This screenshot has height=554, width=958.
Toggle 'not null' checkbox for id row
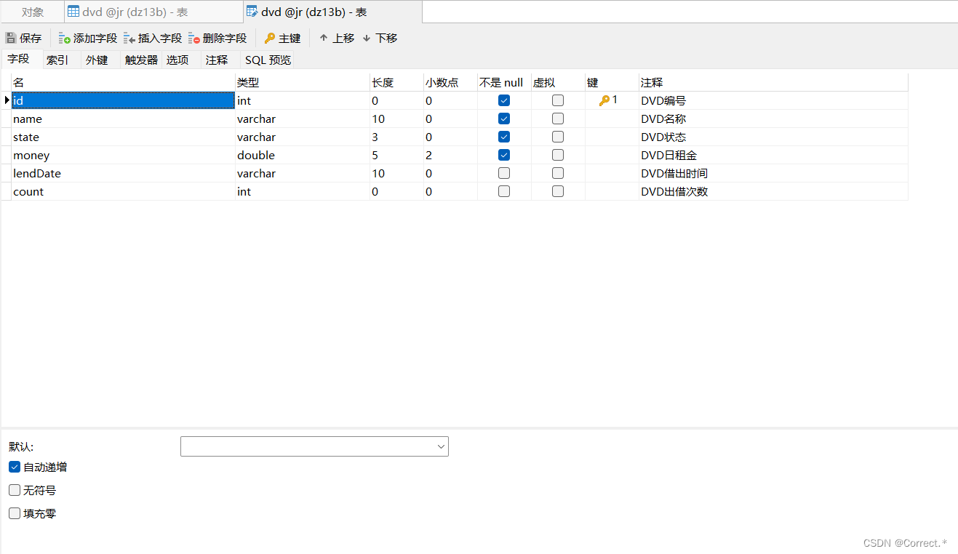(x=504, y=100)
